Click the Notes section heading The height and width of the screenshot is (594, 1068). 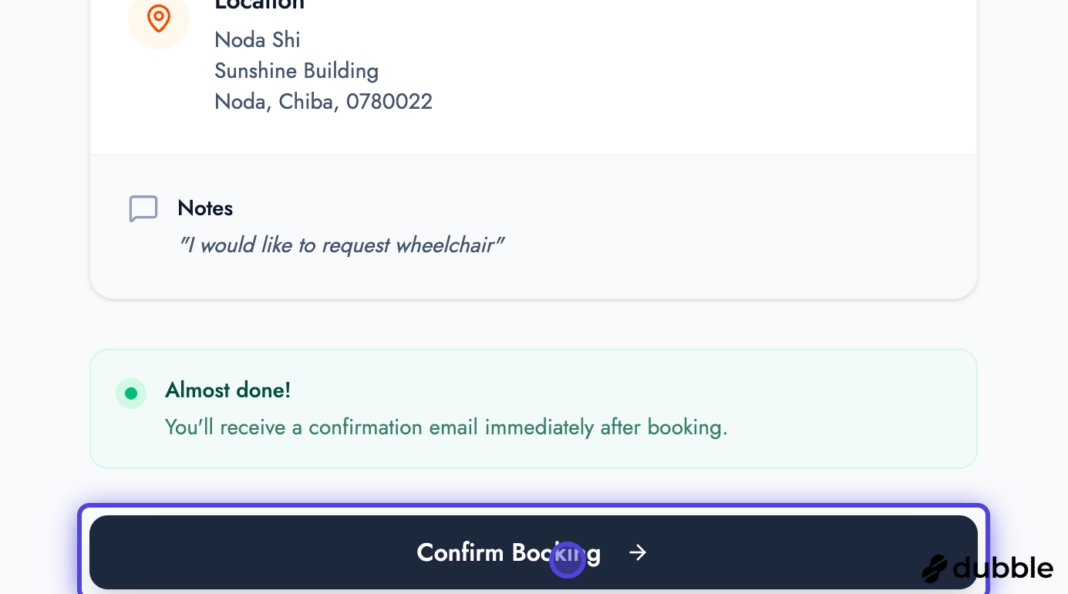click(x=205, y=208)
